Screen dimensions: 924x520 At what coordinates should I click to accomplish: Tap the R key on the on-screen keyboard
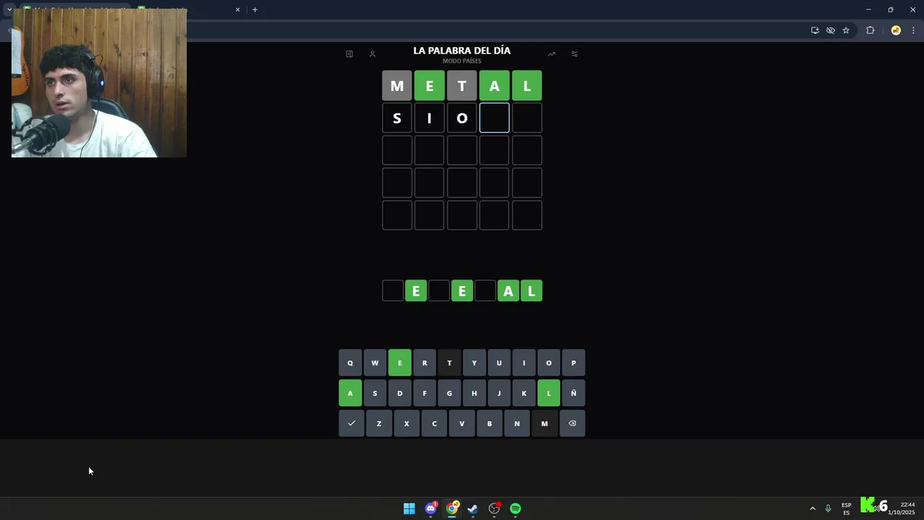[424, 363]
